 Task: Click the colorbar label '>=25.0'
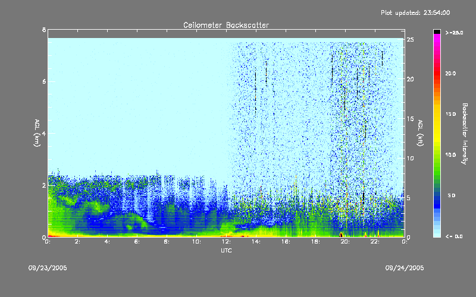[x=454, y=33]
